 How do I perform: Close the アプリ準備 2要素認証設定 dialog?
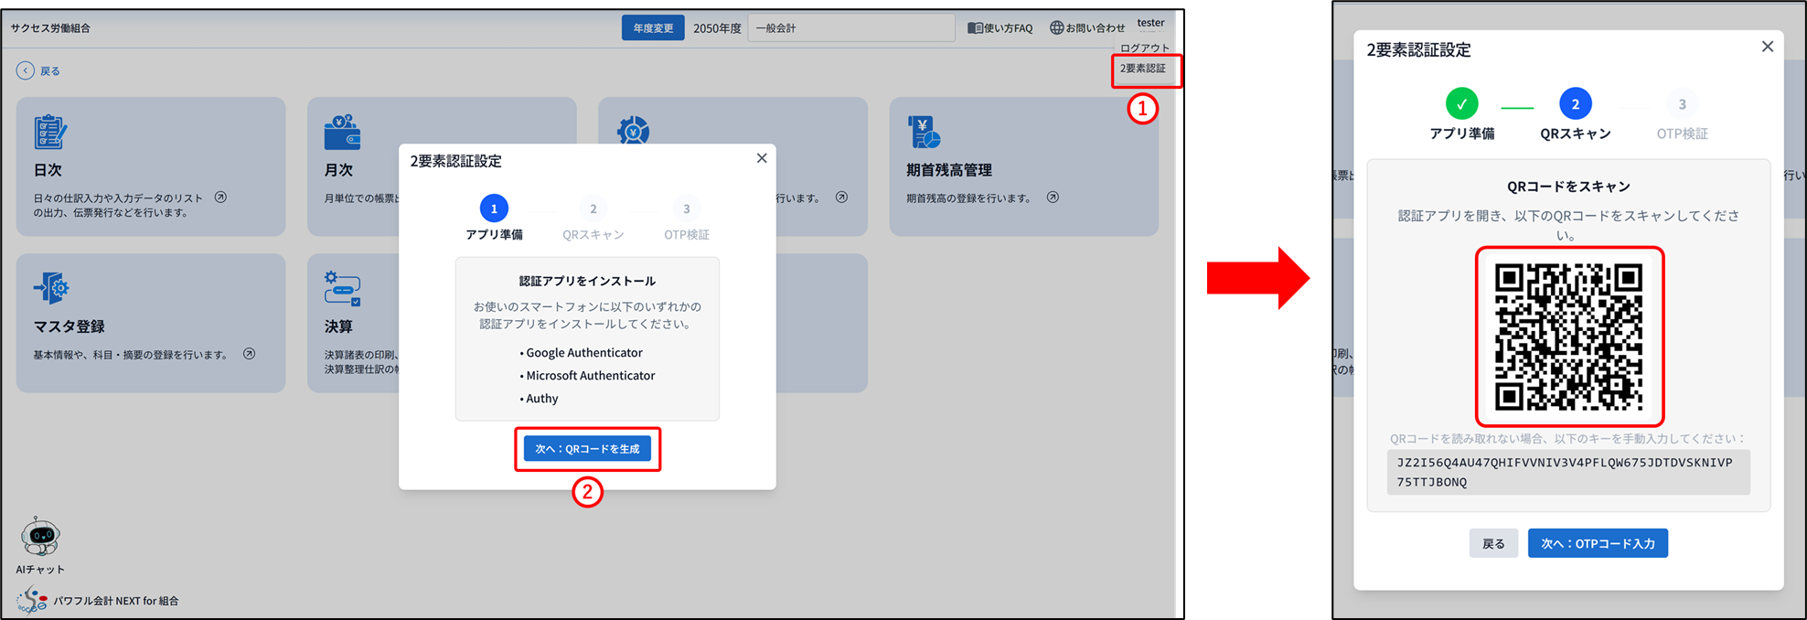(x=762, y=158)
